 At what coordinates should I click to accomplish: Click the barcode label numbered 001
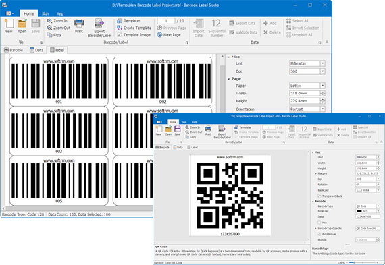tap(59, 82)
